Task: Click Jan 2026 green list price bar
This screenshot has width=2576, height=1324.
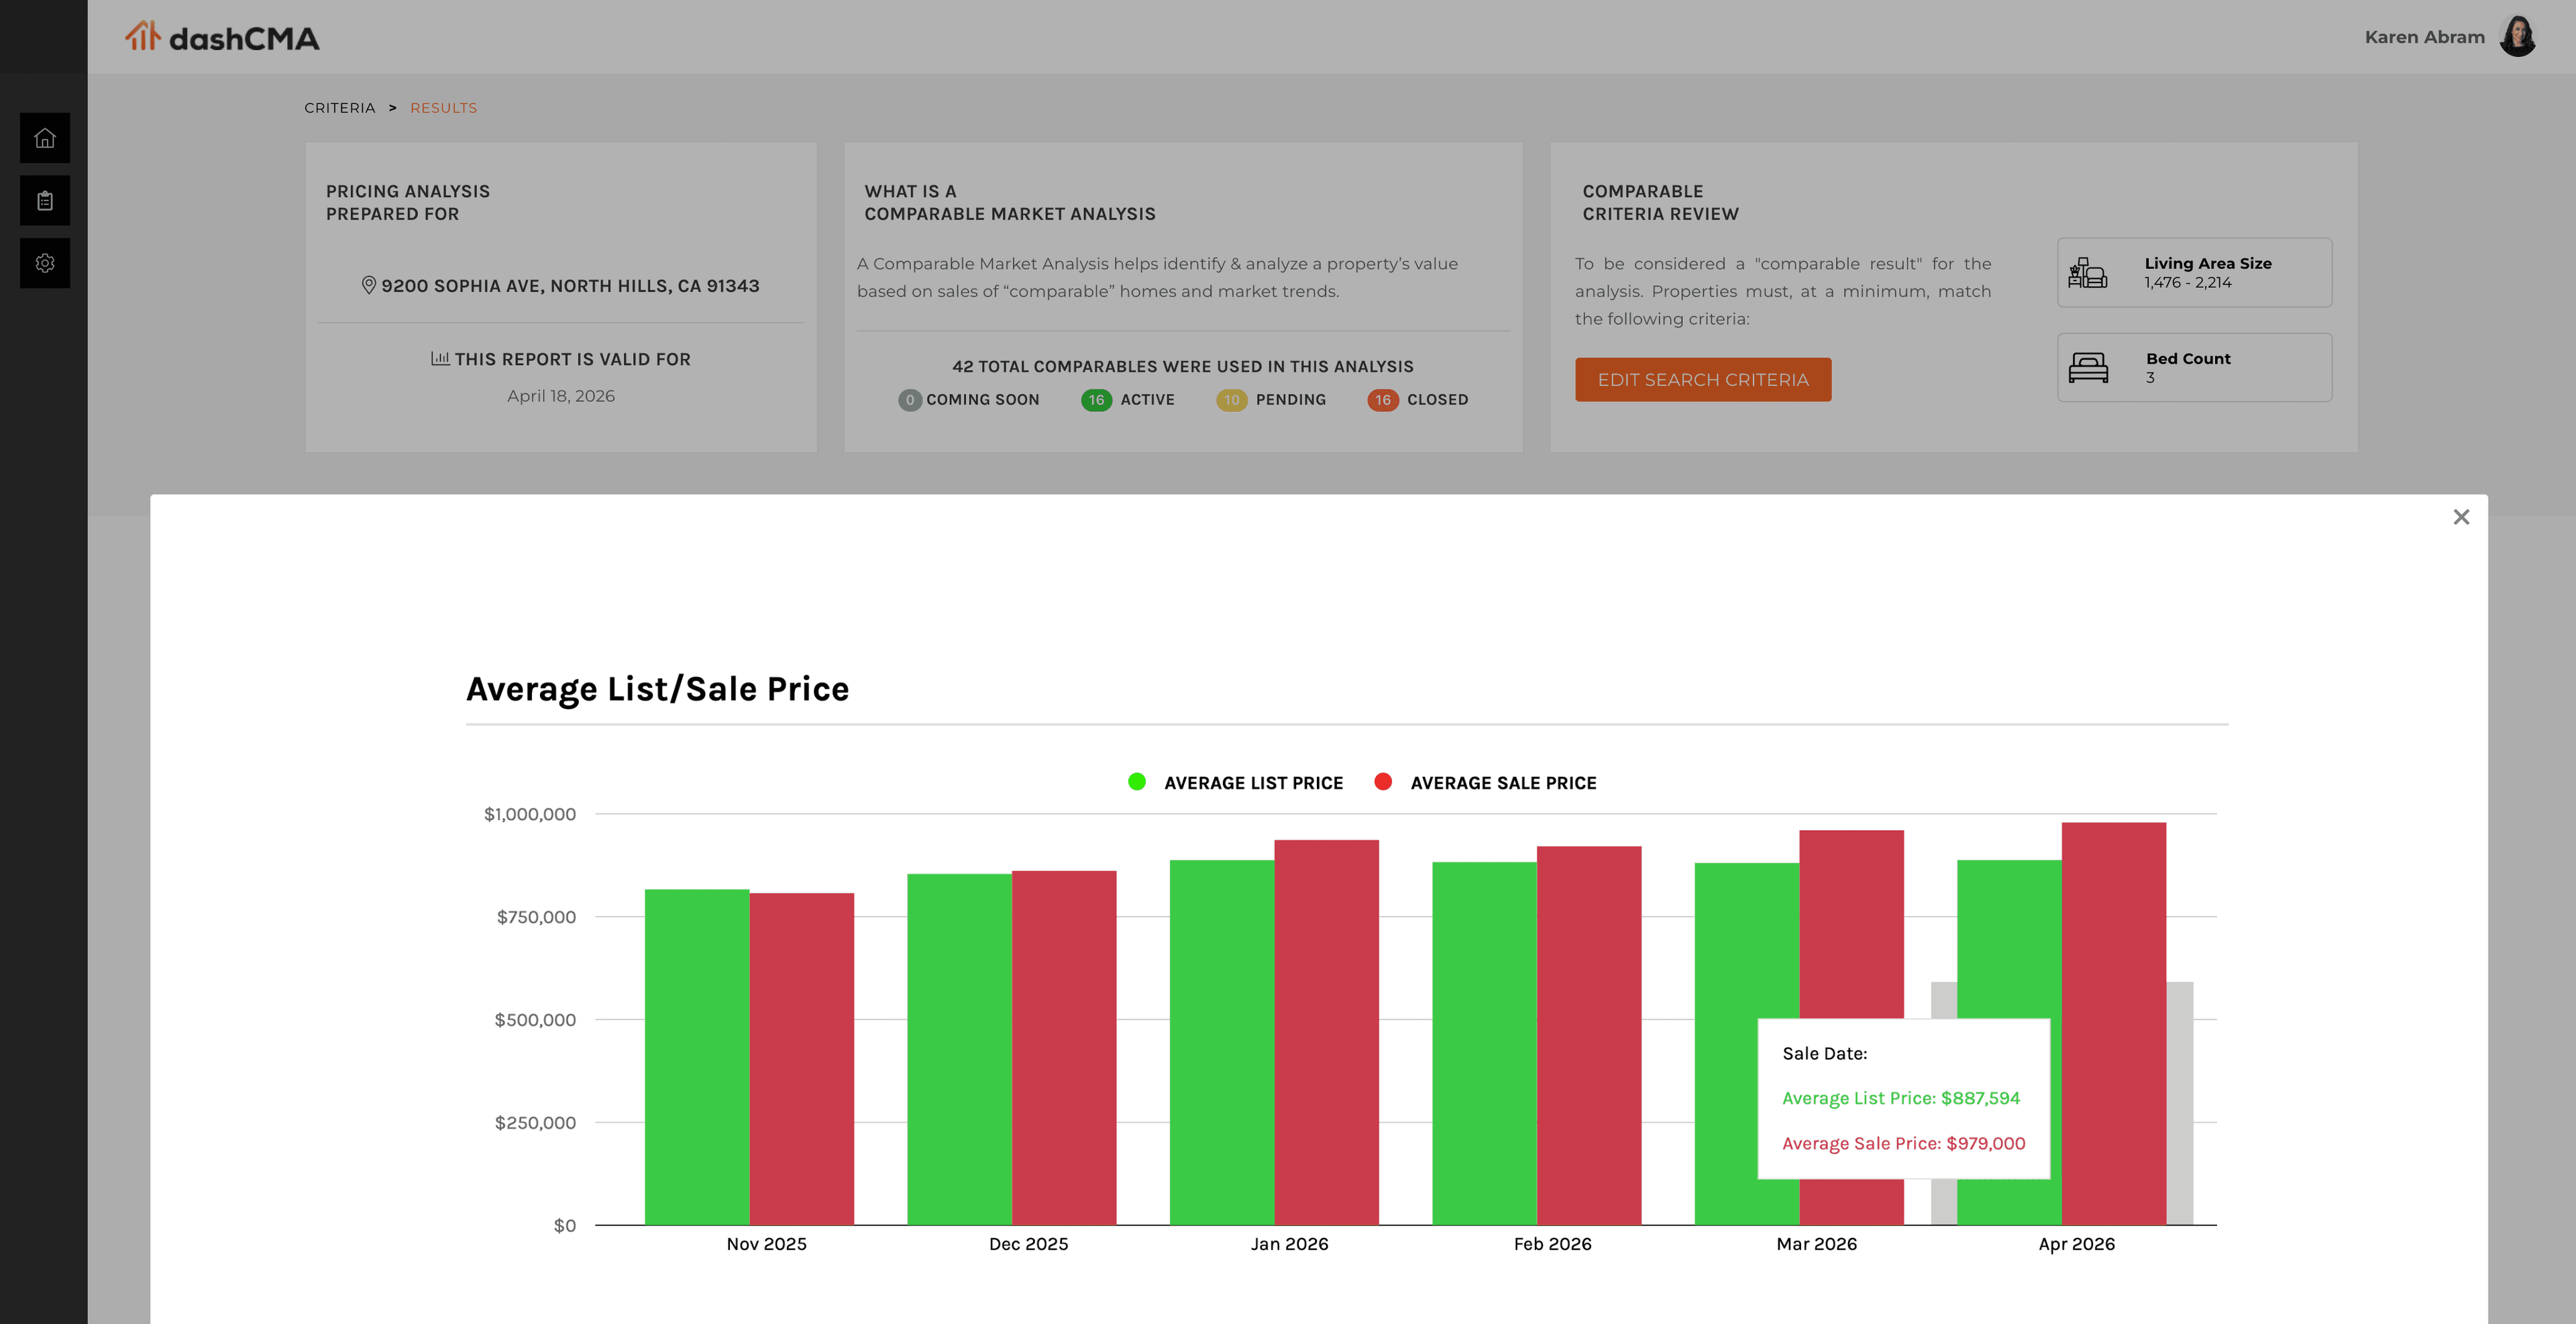Action: (1222, 1042)
